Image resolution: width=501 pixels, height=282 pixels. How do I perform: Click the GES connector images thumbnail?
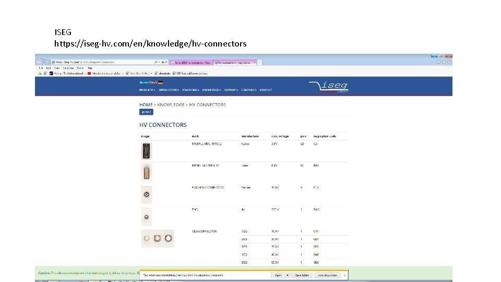pos(157,238)
